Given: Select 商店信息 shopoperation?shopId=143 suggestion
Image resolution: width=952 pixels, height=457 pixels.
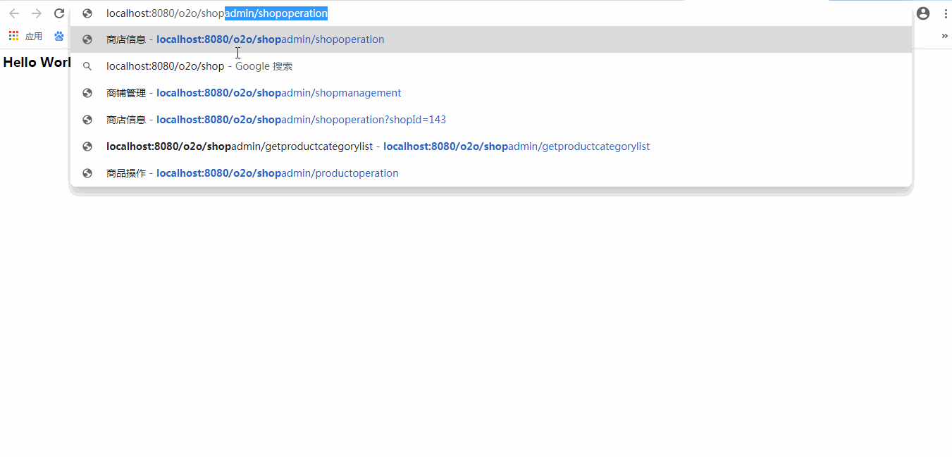Looking at the screenshot, I should click(x=491, y=120).
